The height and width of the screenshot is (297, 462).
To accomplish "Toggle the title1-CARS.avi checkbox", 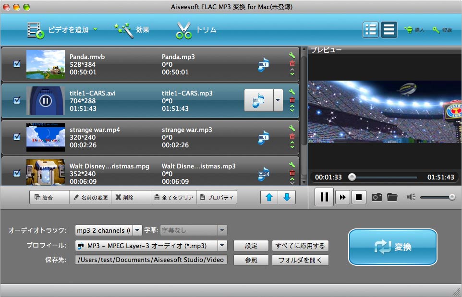I will [x=17, y=100].
